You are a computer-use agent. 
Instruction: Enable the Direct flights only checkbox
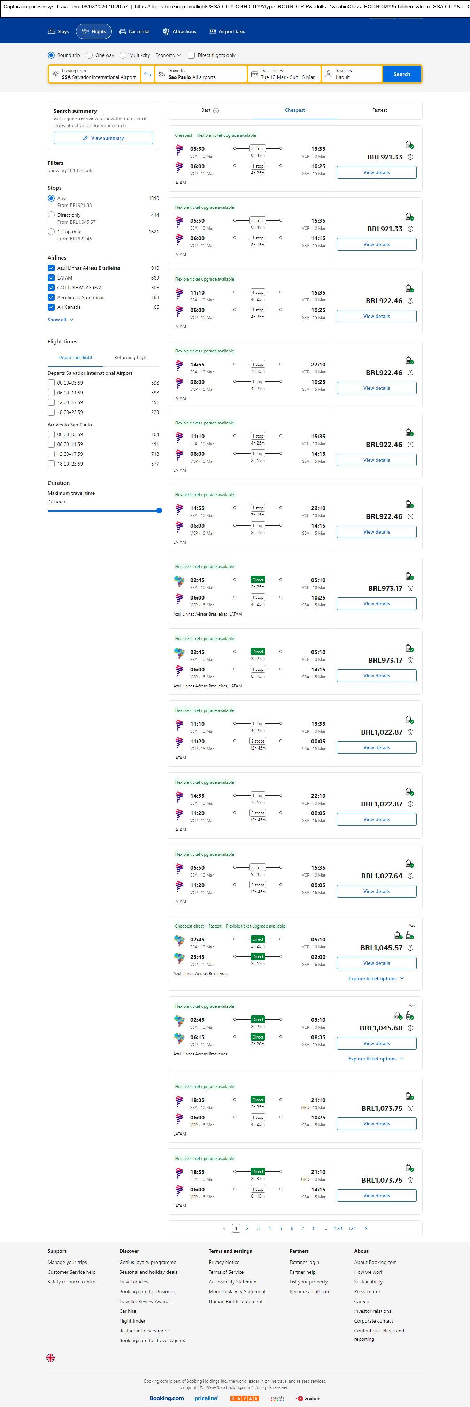click(191, 55)
